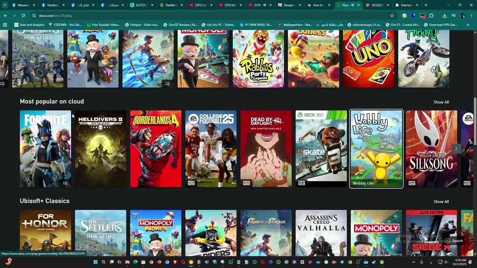Close the Xbox browser tab

coord(358,5)
